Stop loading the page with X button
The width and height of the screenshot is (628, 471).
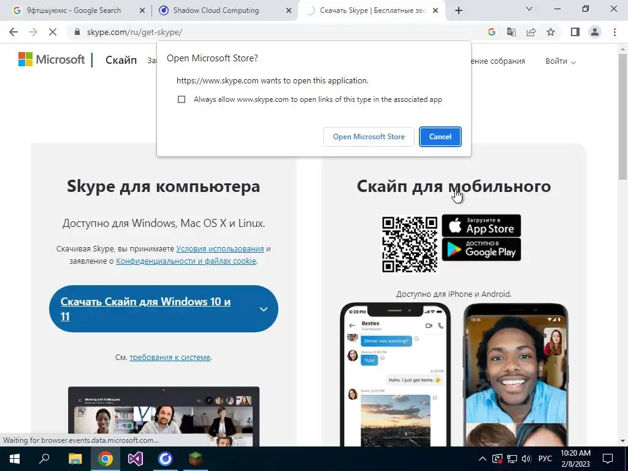click(53, 32)
